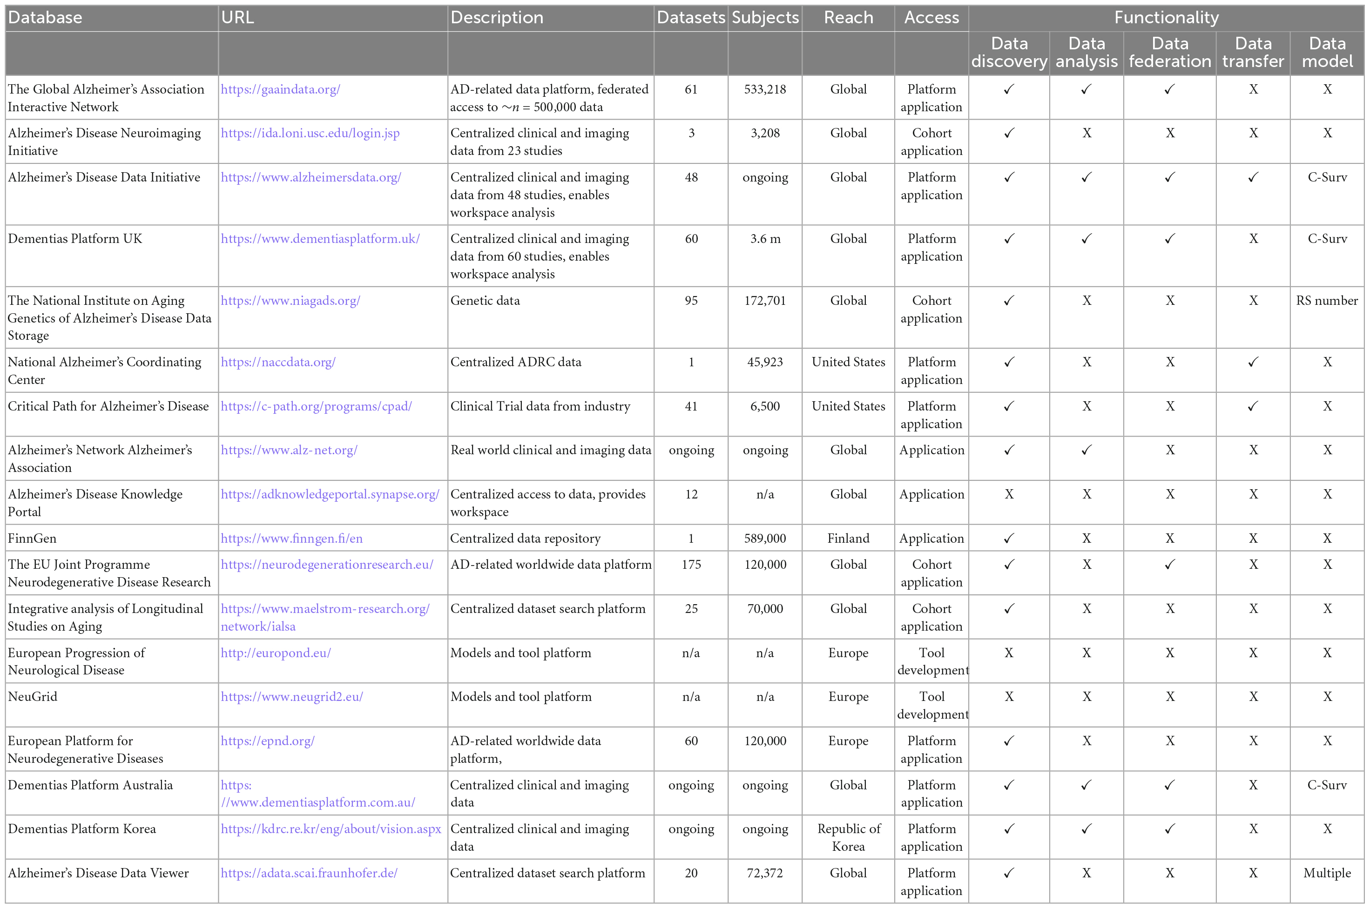This screenshot has height=909, width=1370.
Task: Select the Dementias Platform Korea name
Action: tap(82, 829)
